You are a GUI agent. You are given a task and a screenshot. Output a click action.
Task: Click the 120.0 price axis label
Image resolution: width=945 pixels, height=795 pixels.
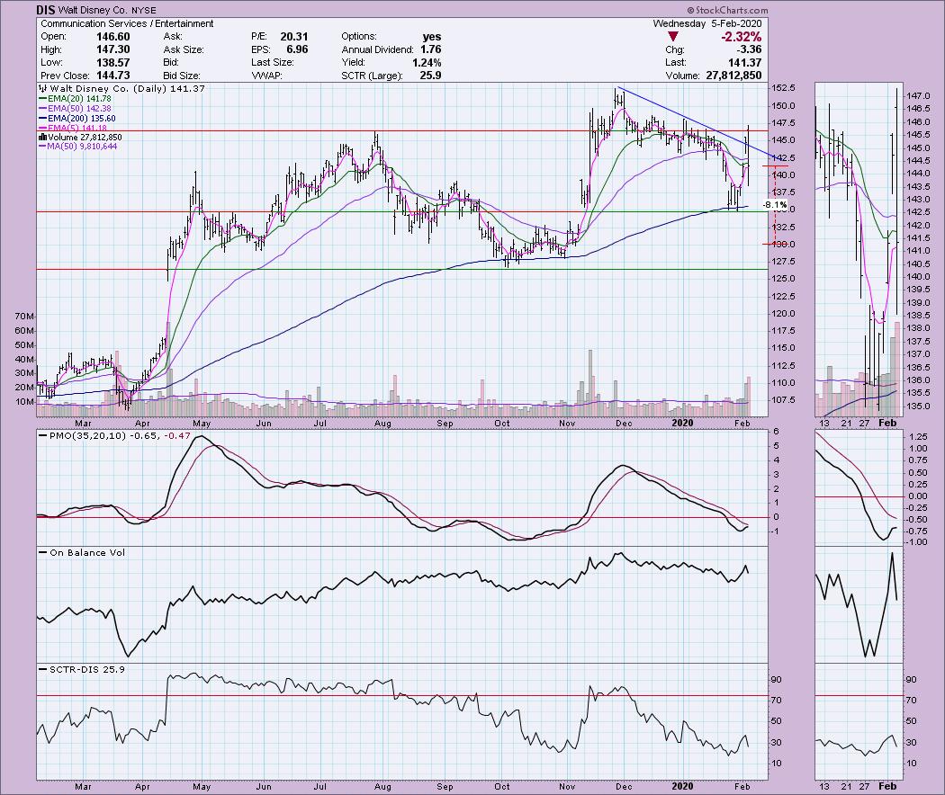coord(784,314)
